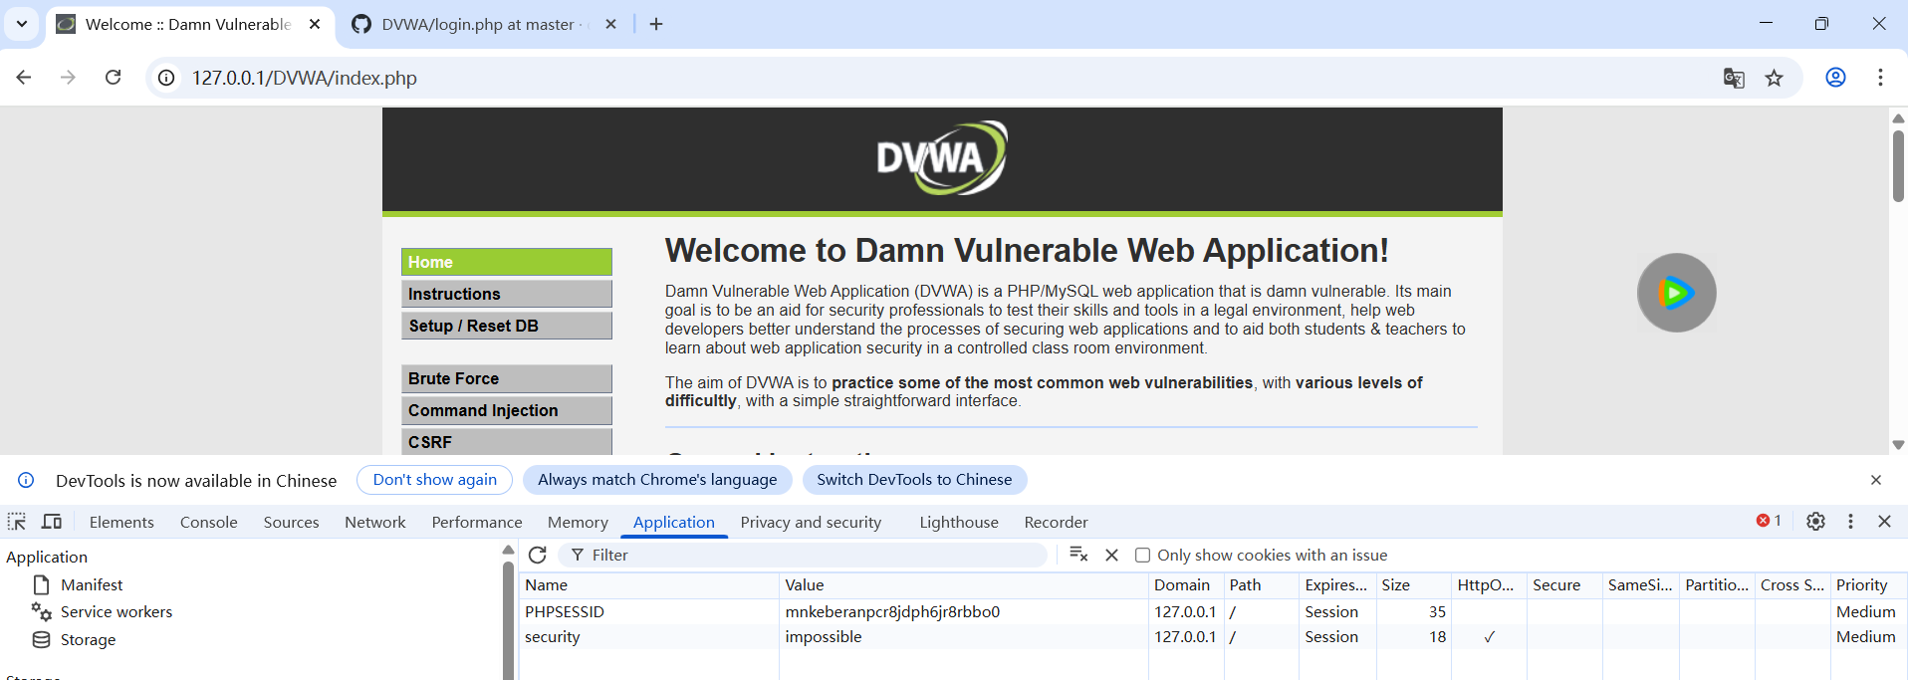This screenshot has width=1908, height=680.
Task: Reload the DVWA page
Action: 114,78
